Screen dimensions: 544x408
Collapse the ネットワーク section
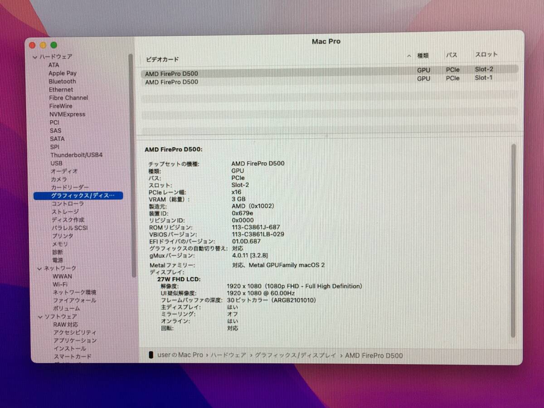[x=39, y=268]
